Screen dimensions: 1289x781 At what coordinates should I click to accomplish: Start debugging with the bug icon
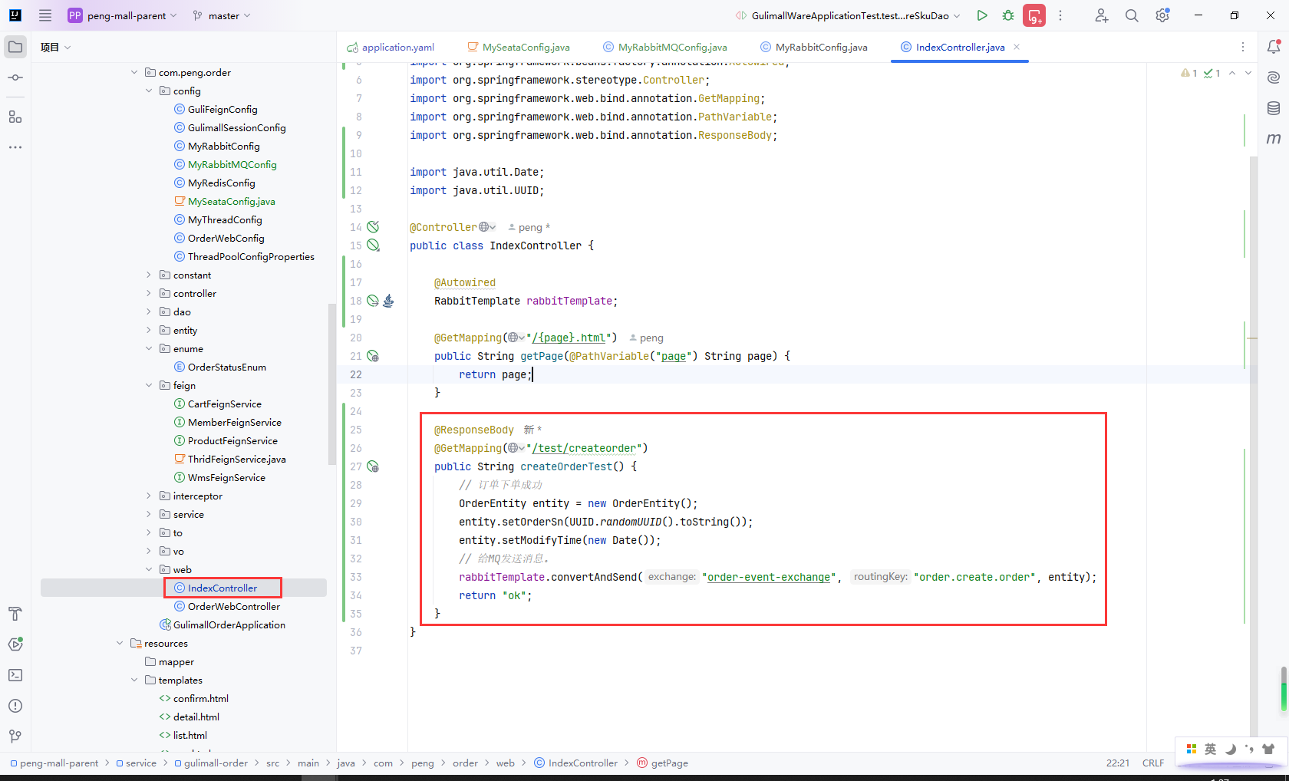(1008, 15)
